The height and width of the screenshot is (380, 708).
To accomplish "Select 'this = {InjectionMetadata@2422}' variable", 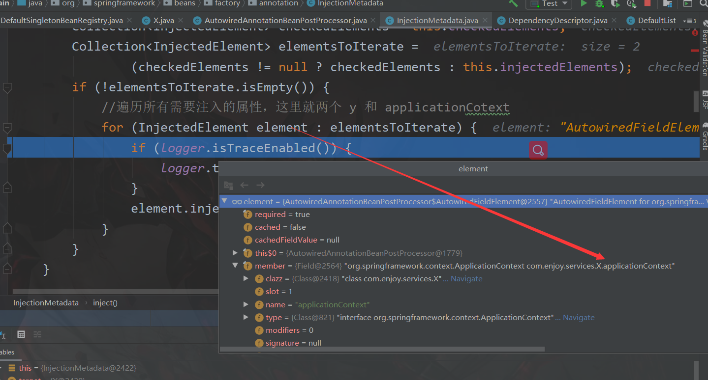I will (77, 368).
